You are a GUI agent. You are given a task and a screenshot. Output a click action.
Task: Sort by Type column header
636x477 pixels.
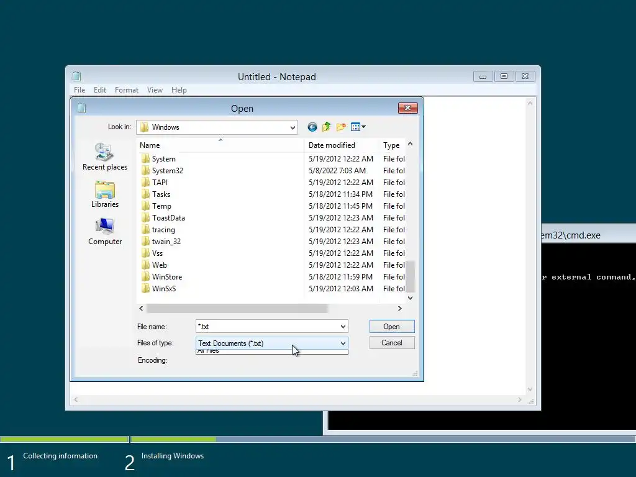tap(393, 145)
